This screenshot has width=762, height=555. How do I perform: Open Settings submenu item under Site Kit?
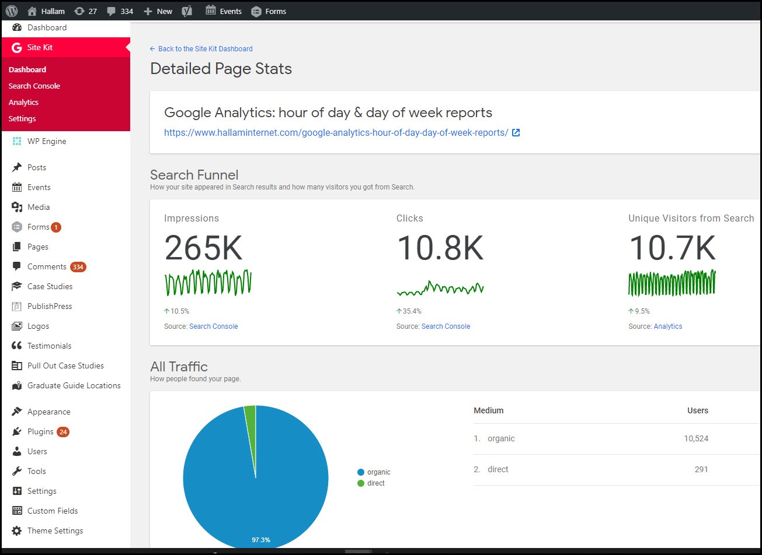click(x=22, y=118)
